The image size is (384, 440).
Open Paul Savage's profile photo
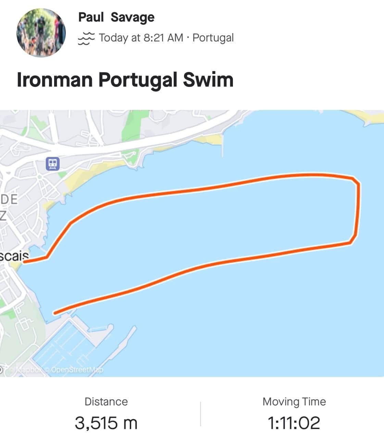[41, 33]
